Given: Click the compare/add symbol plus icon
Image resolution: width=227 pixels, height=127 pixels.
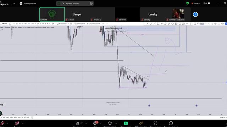Looking at the screenshot, I should tap(10, 24).
